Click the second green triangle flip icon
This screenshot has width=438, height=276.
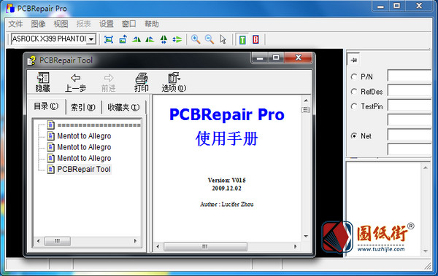[150, 39]
